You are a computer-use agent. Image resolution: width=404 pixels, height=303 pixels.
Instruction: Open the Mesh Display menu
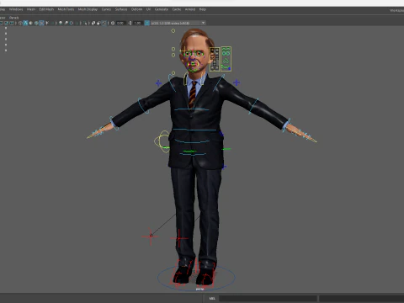click(88, 9)
